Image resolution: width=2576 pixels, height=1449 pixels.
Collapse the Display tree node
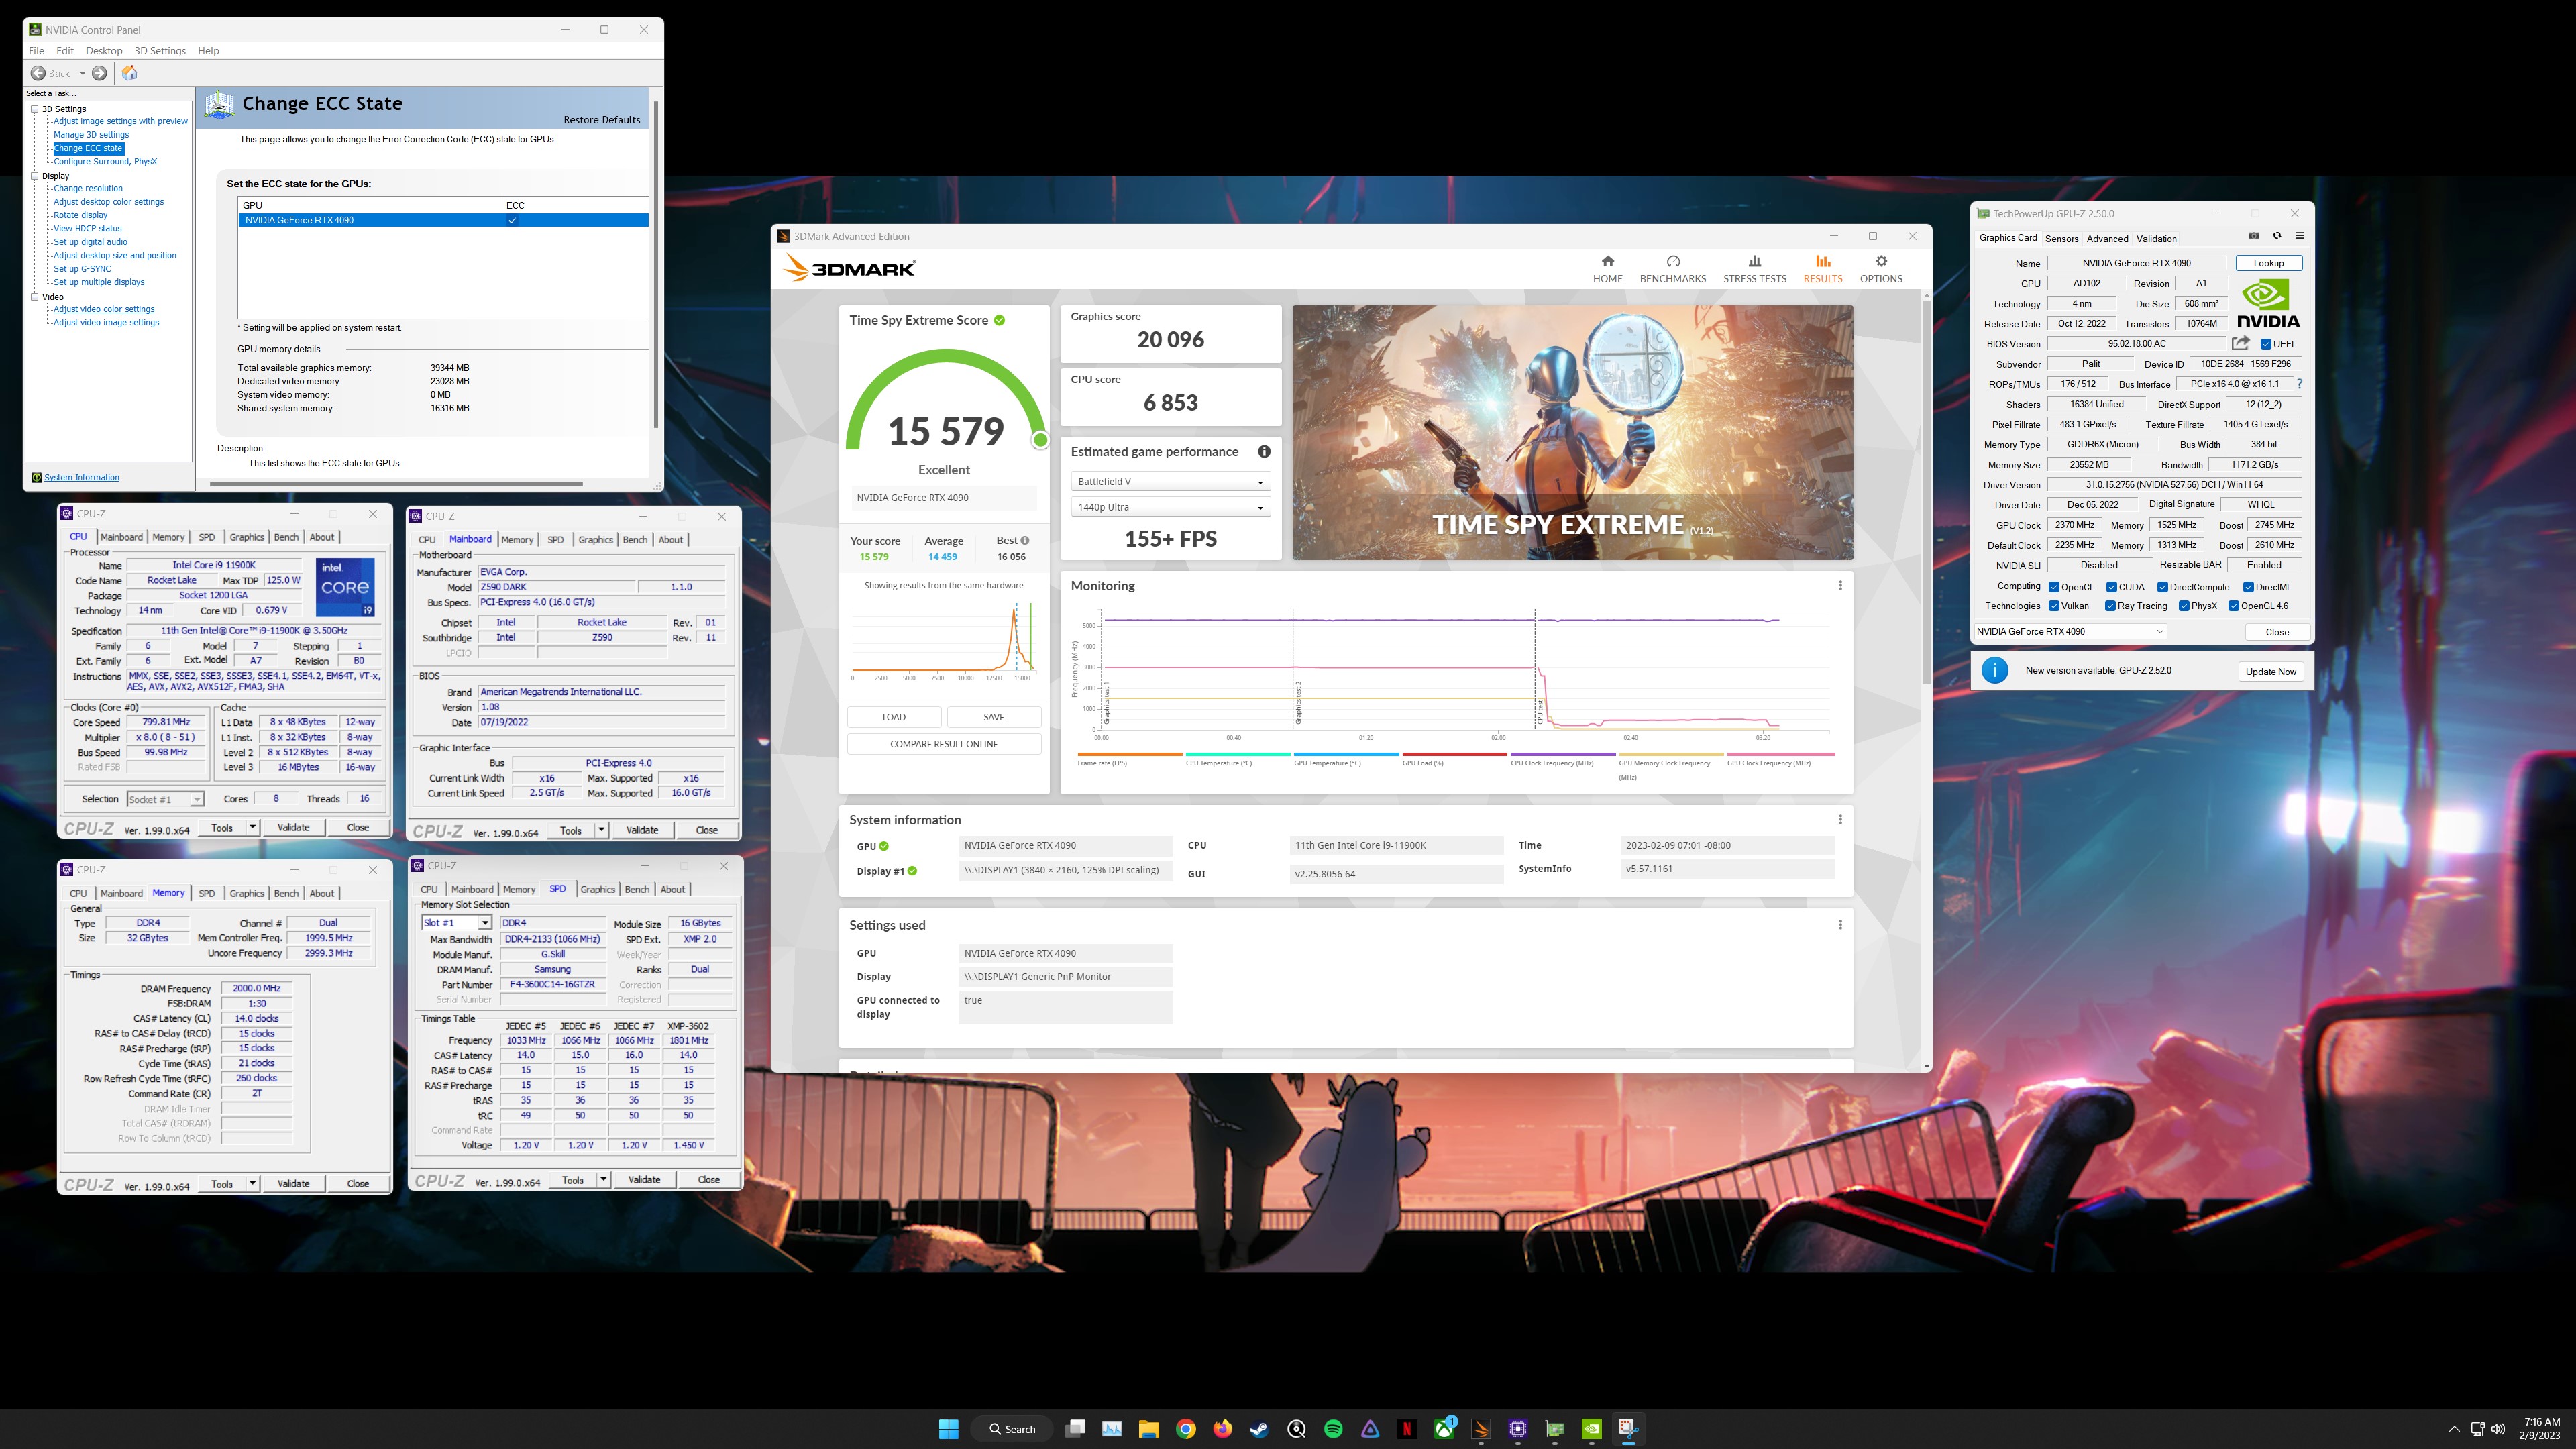point(35,176)
